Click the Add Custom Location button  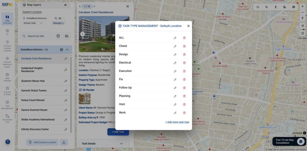42,142
